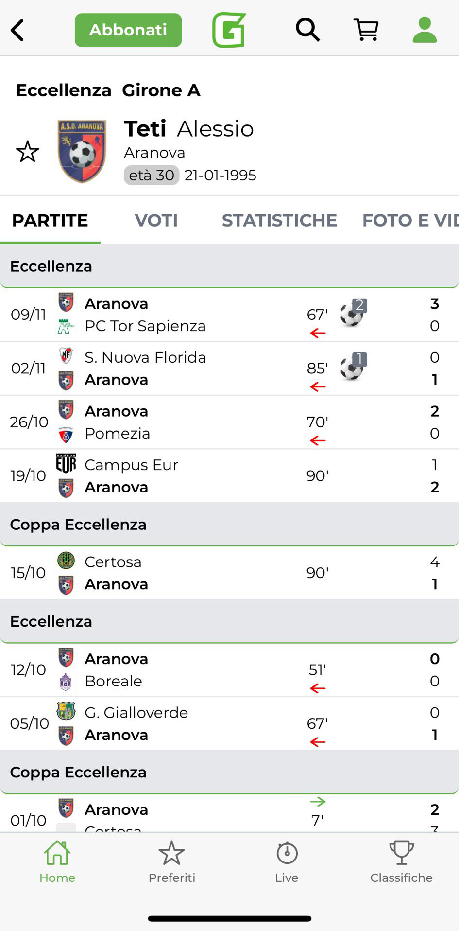Switch to the STATISTICHE tab
The width and height of the screenshot is (459, 931).
(x=279, y=220)
